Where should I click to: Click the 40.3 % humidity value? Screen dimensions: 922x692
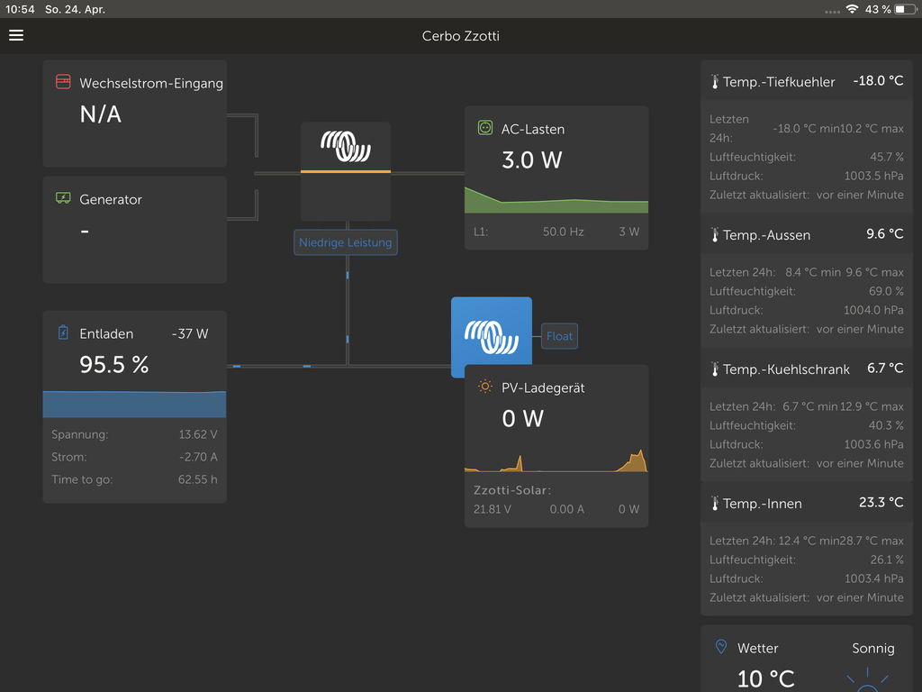click(886, 425)
